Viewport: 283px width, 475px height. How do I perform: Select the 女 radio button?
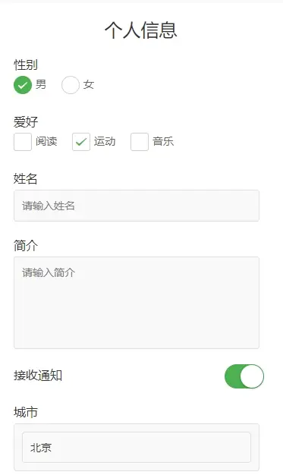click(71, 85)
